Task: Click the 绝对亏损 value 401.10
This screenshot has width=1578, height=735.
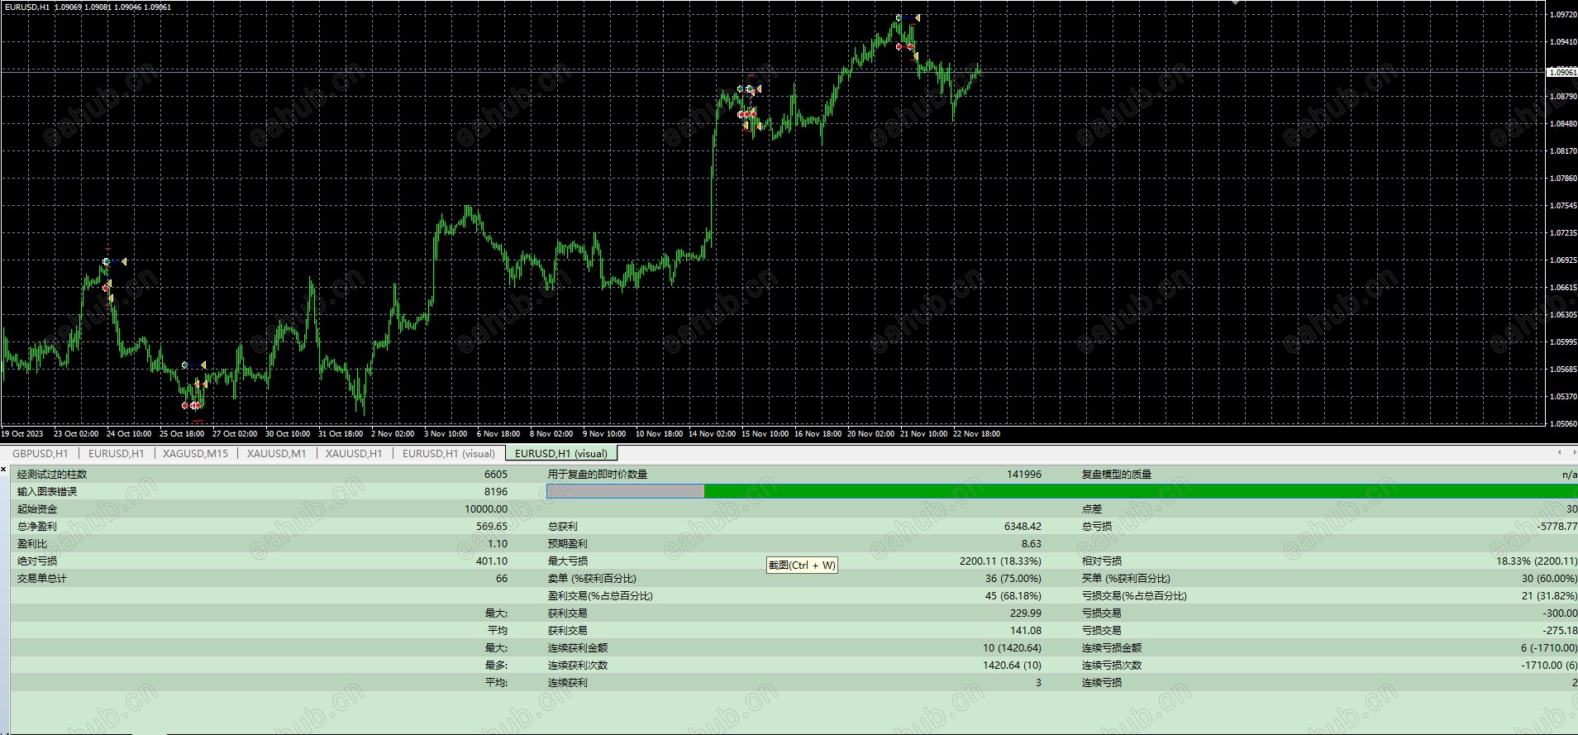Action: pyautogui.click(x=492, y=561)
